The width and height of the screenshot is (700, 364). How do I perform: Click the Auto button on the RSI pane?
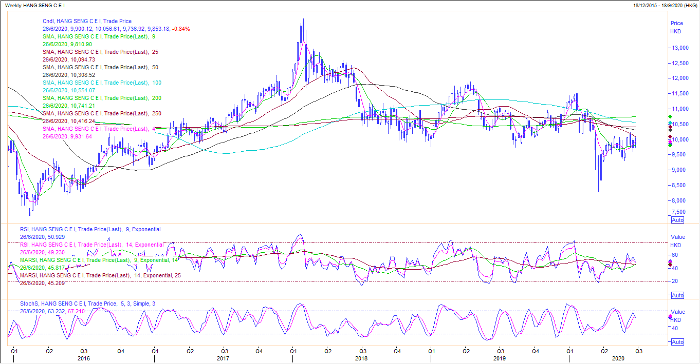(x=678, y=295)
